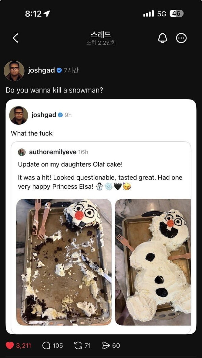
Task: Tap the 3,211 likes count
Action: point(24,346)
